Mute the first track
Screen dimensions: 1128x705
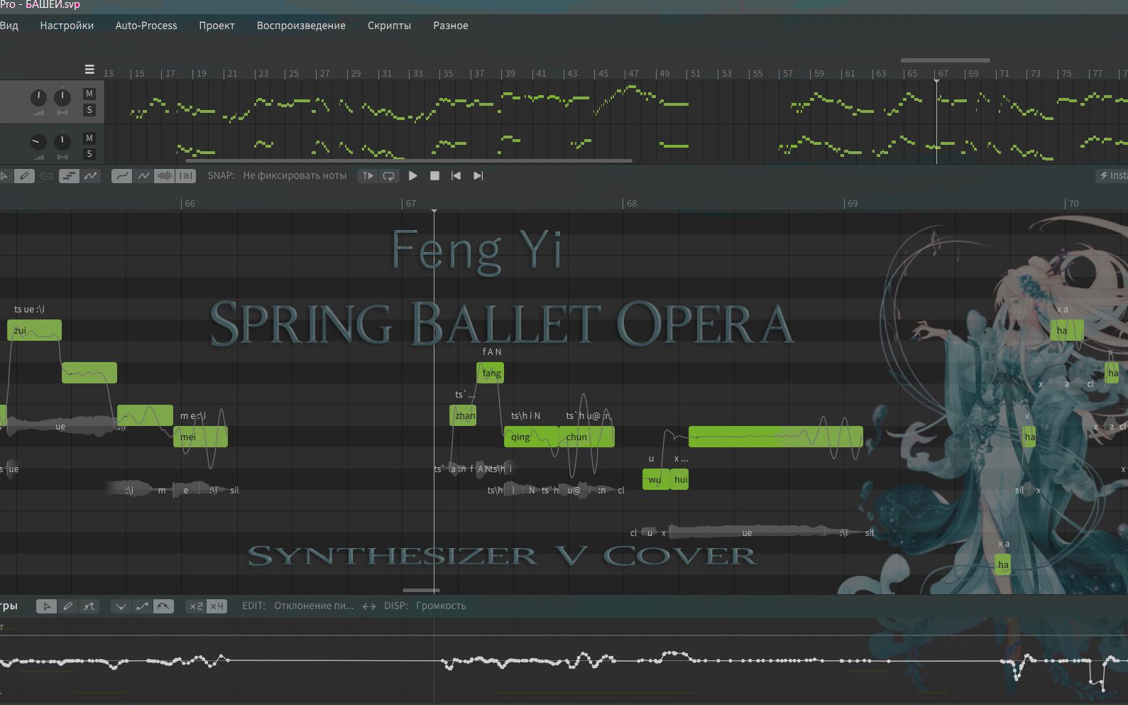(89, 94)
